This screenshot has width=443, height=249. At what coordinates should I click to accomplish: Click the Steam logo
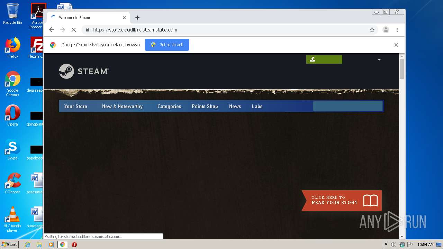coord(84,71)
